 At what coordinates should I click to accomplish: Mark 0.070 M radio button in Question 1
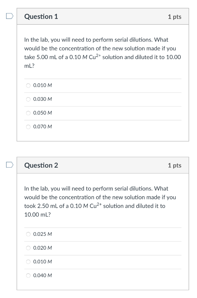(x=28, y=127)
